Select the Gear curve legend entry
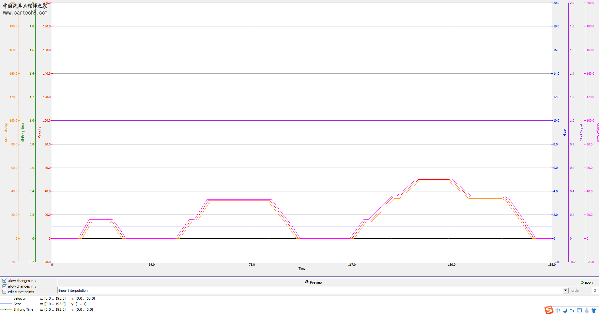599x314 pixels. tap(17, 304)
